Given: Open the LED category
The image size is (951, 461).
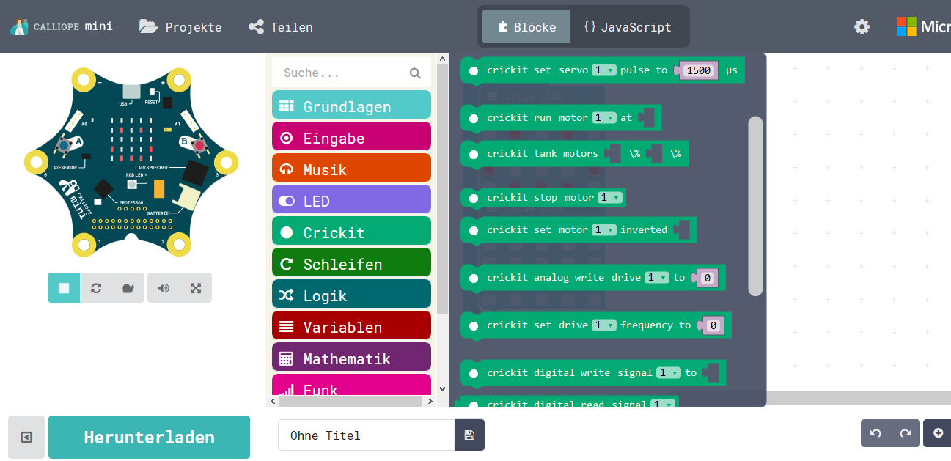Looking at the screenshot, I should point(351,199).
